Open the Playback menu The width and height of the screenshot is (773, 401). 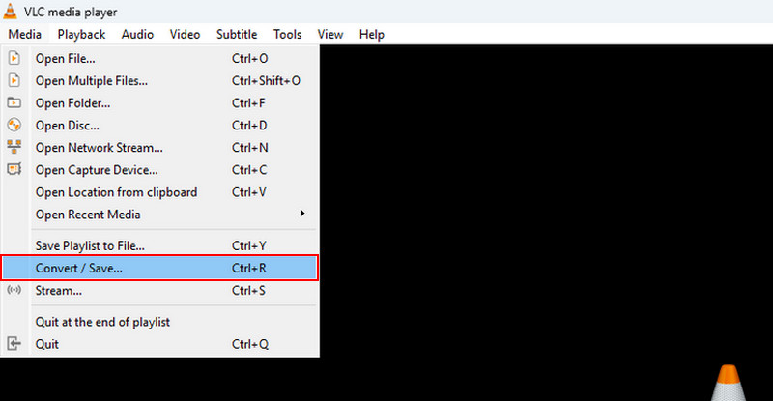pos(81,34)
